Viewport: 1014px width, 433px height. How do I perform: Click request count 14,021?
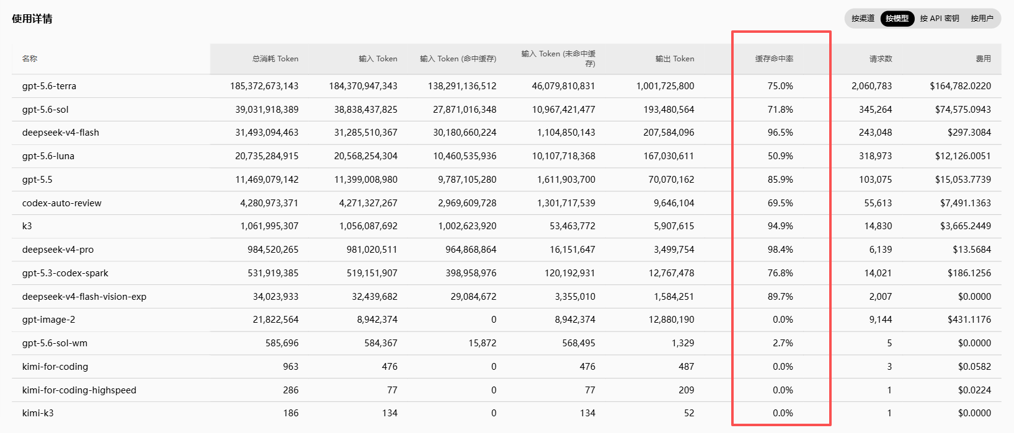pos(878,273)
